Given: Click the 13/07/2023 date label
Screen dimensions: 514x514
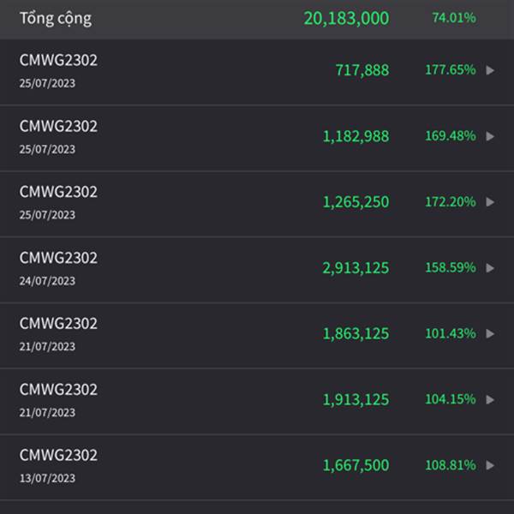Looking at the screenshot, I should [47, 478].
